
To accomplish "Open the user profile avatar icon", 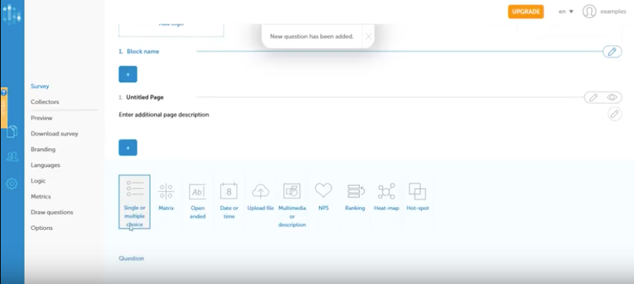I will (x=589, y=12).
